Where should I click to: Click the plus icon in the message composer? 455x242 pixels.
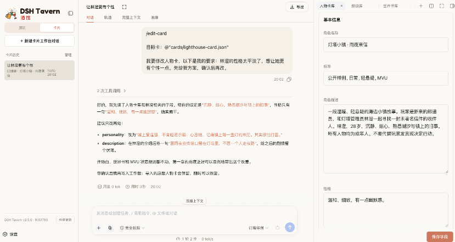[x=99, y=228]
